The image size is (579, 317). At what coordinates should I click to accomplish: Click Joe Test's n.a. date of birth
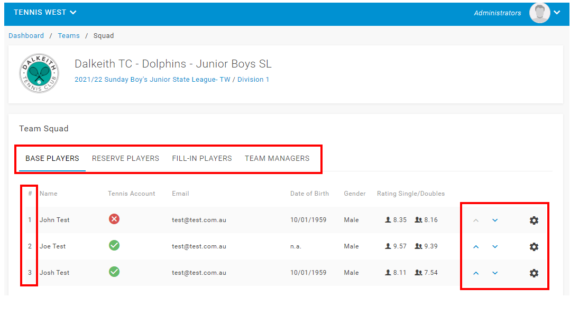coord(296,246)
